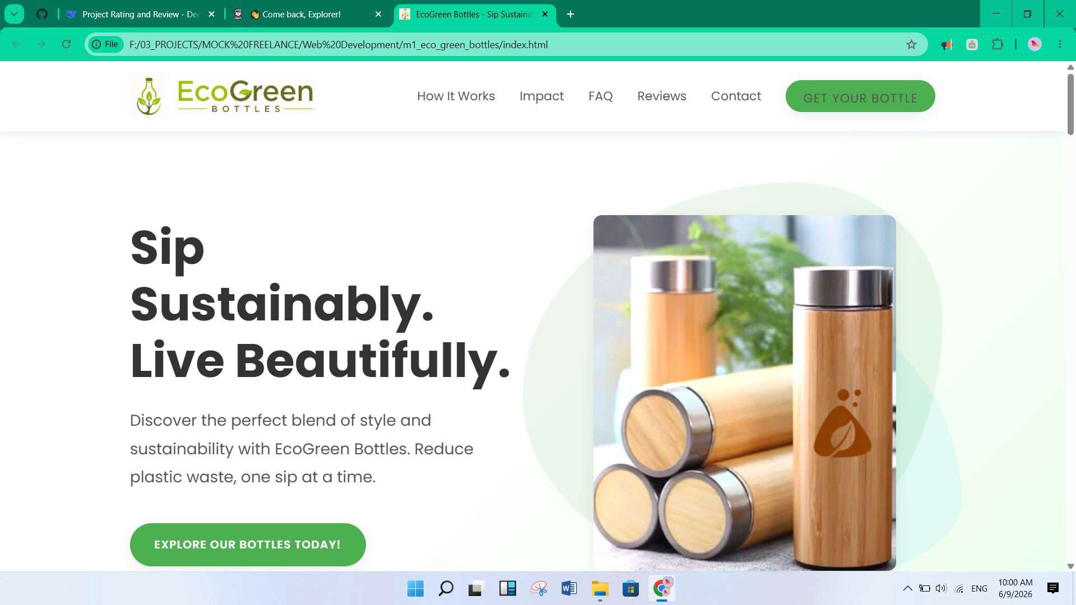Click the address bar URL
Screen dimensions: 1076x605
[338, 44]
